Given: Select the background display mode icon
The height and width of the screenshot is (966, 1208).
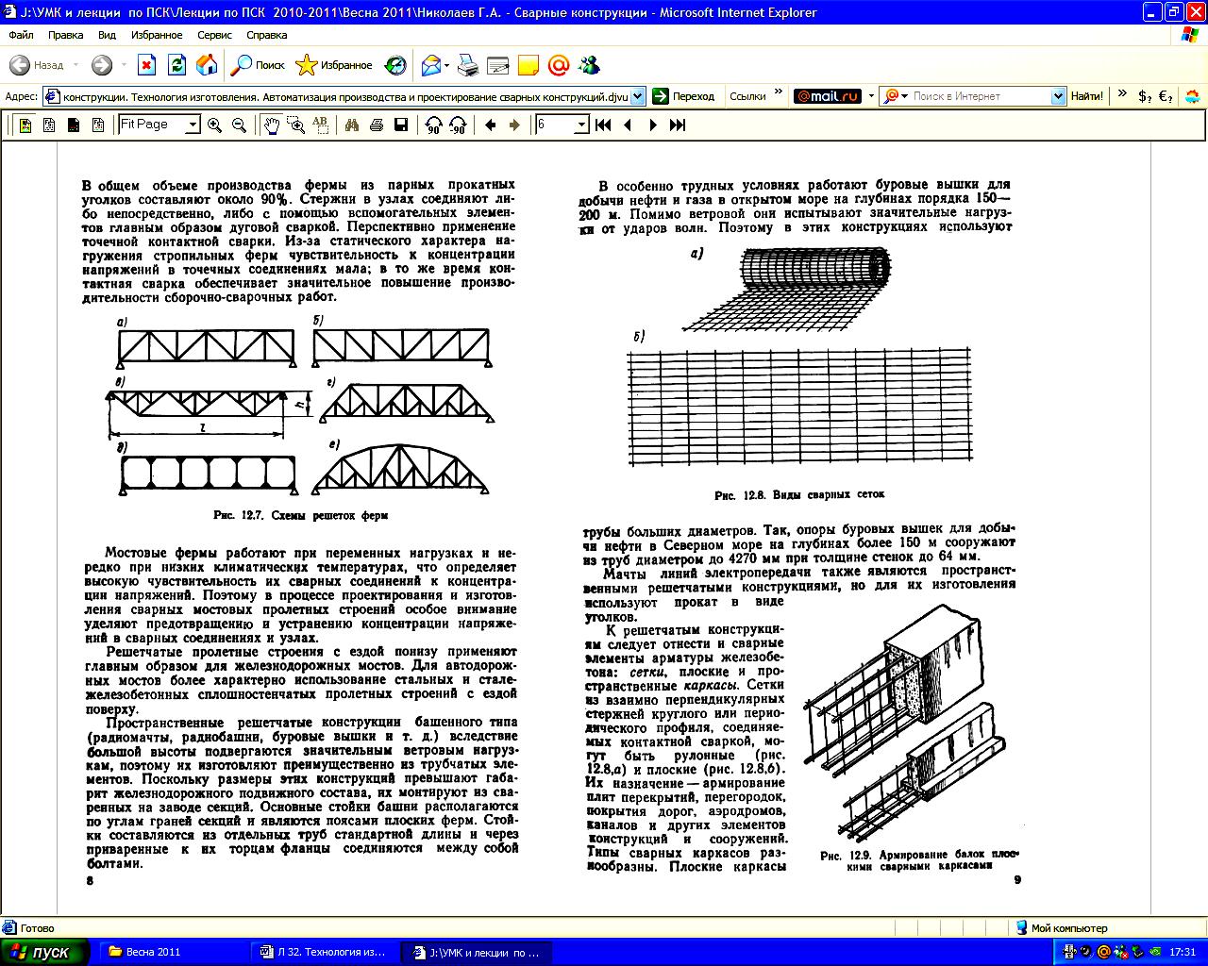Looking at the screenshot, I should 98,125.
